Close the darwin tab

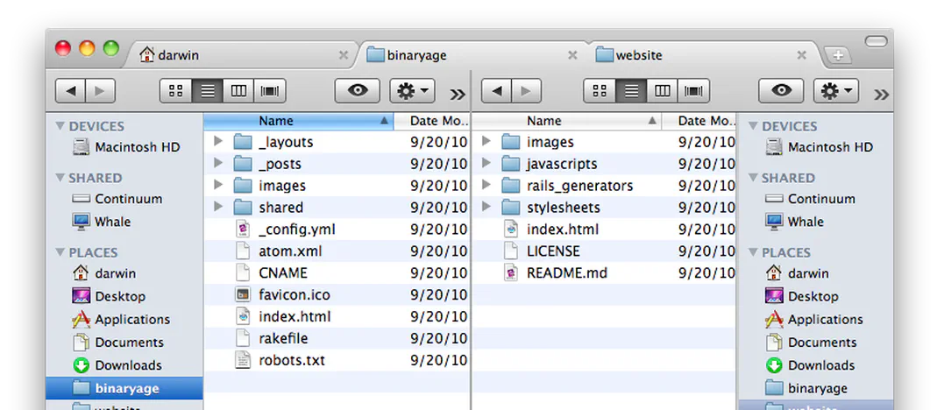[343, 55]
